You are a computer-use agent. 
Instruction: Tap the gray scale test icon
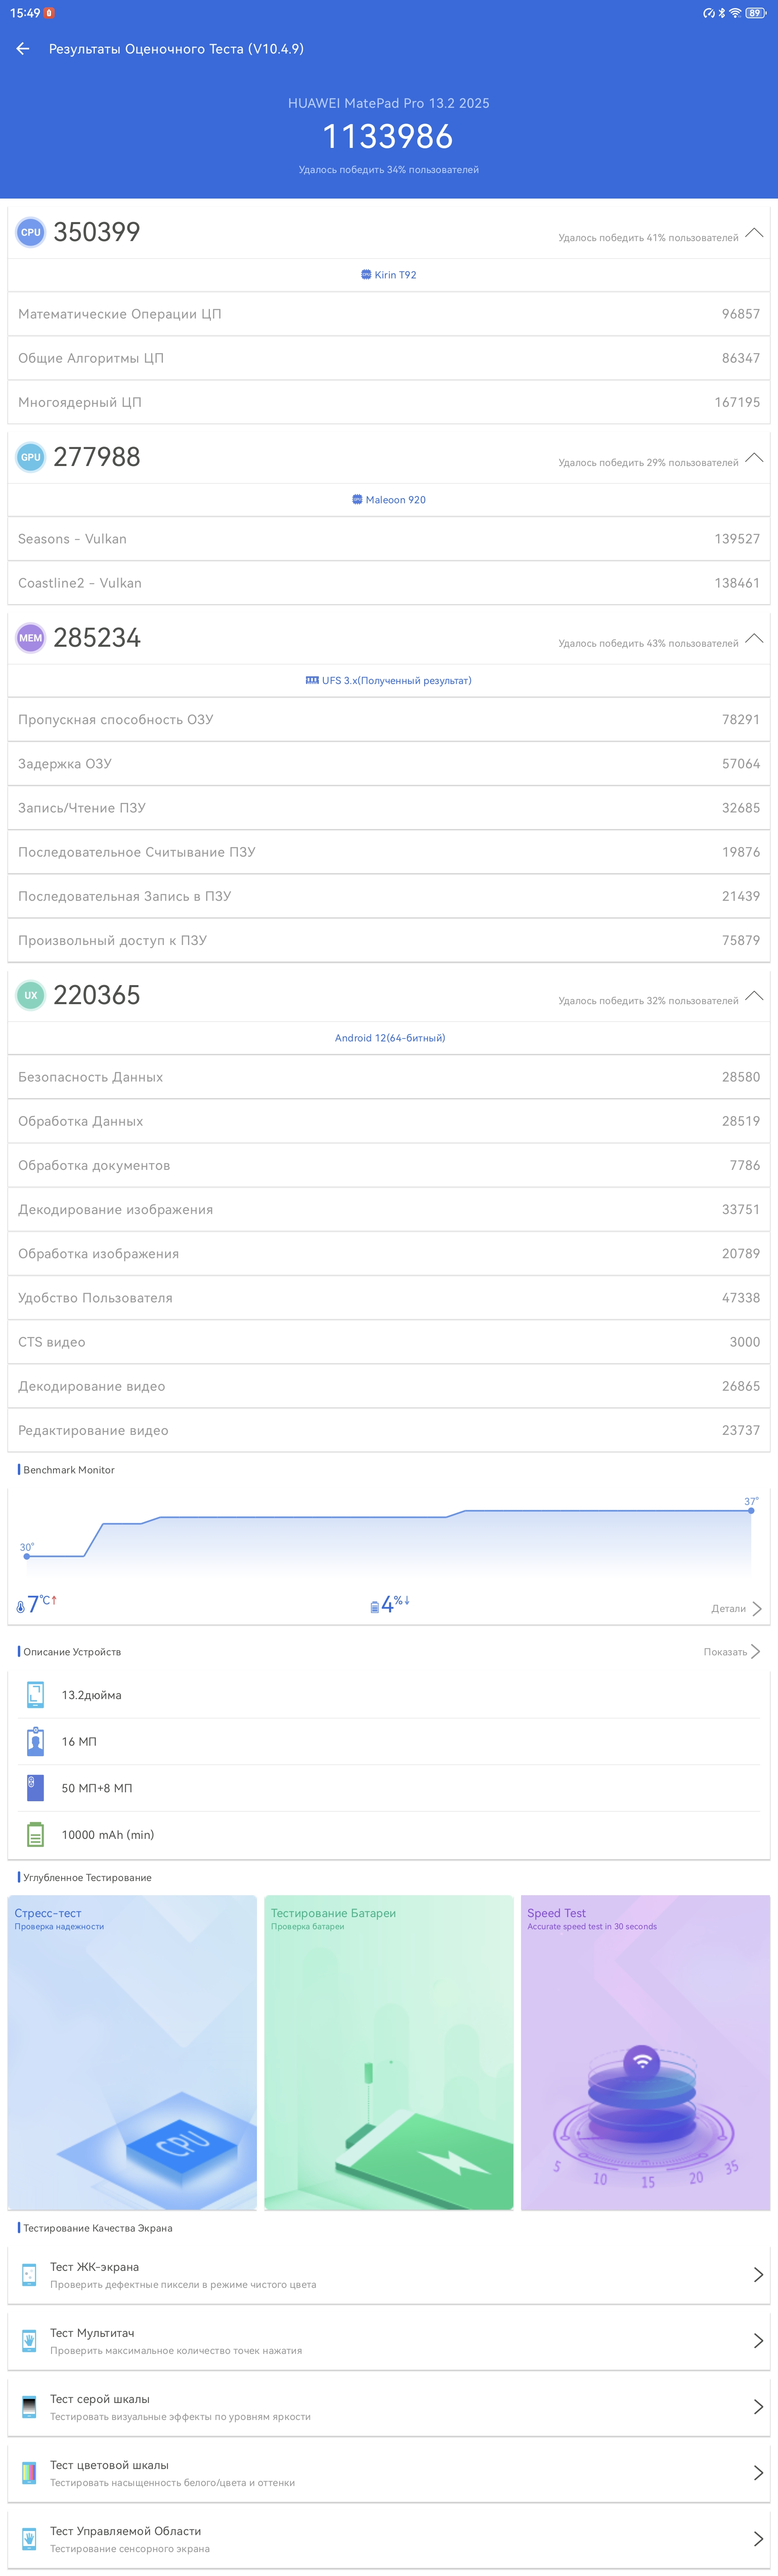(x=29, y=2407)
